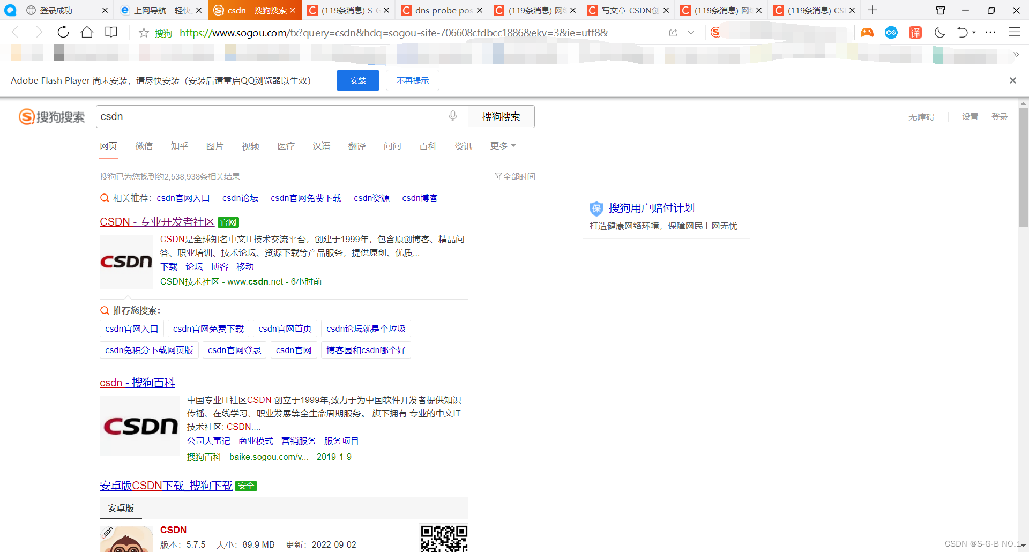The width and height of the screenshot is (1029, 552).
Task: Click the 下载 sublink under CSDN result
Action: (x=169, y=266)
